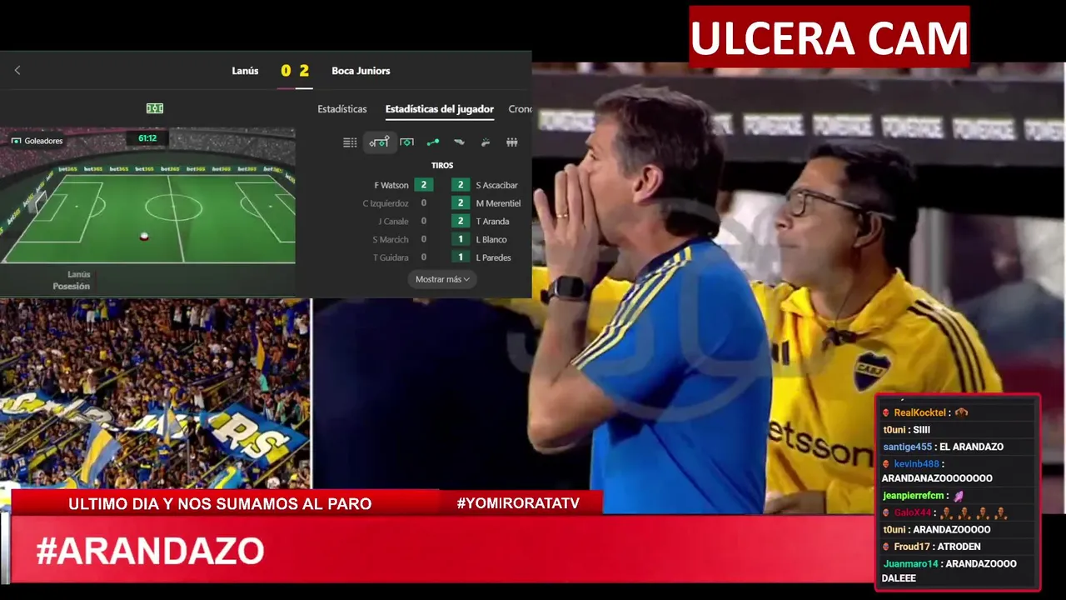Click the ULCERA CAM title banner

point(829,37)
